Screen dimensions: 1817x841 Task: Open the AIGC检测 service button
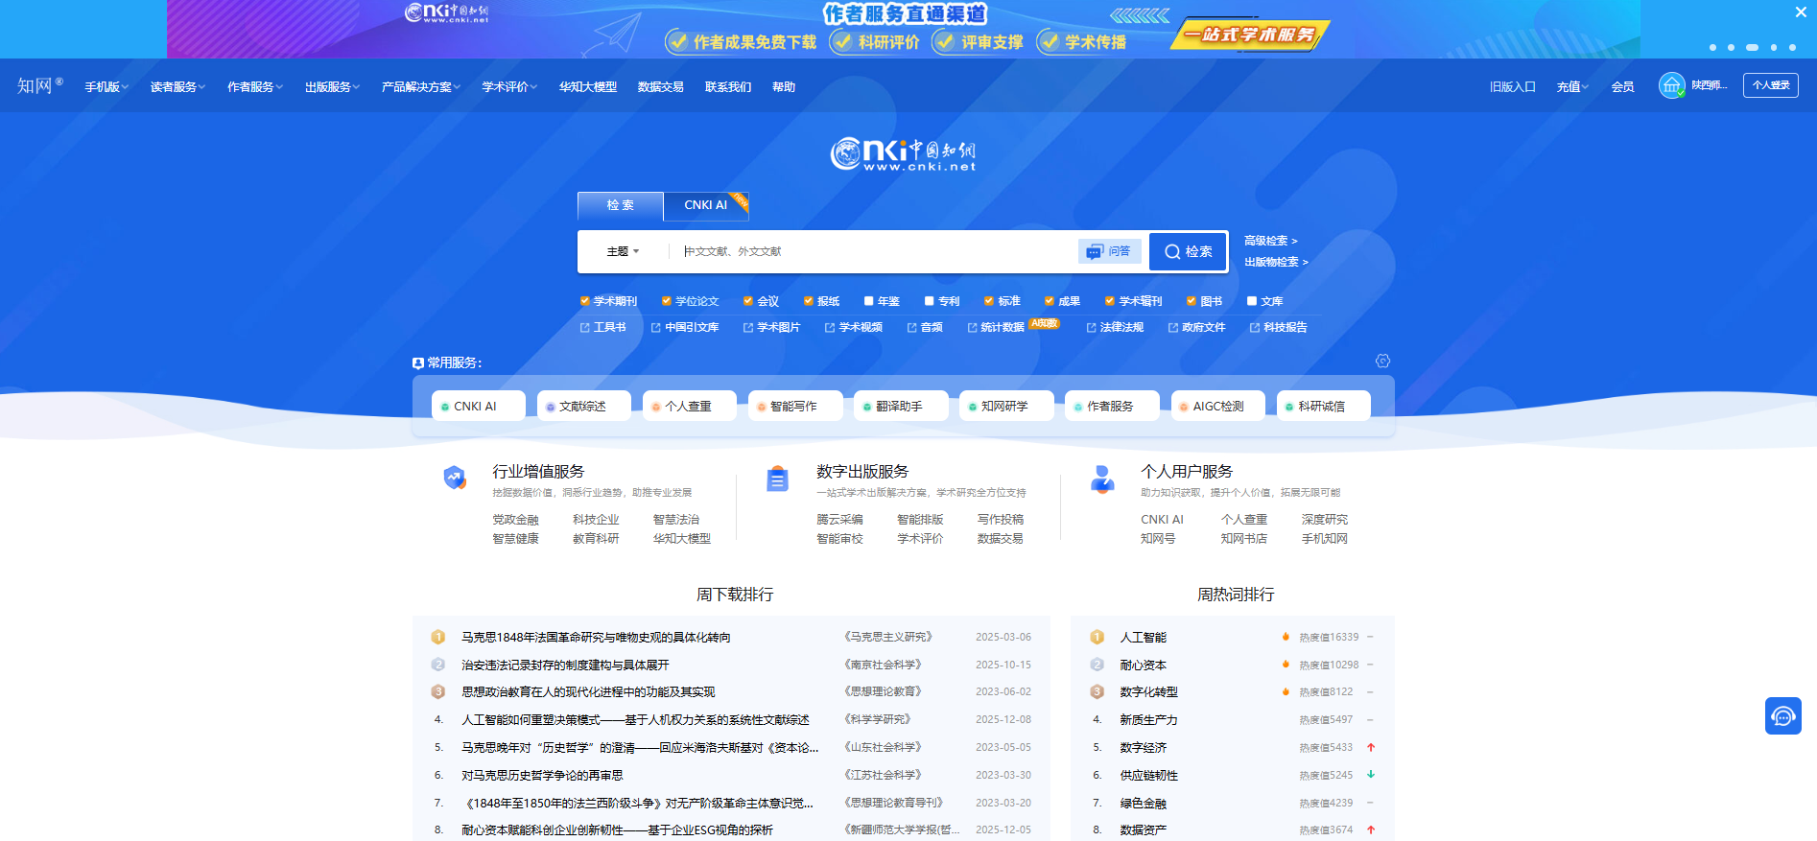[x=1218, y=406]
